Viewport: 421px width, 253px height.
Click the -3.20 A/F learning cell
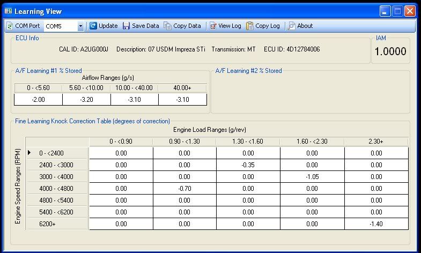[86, 99]
